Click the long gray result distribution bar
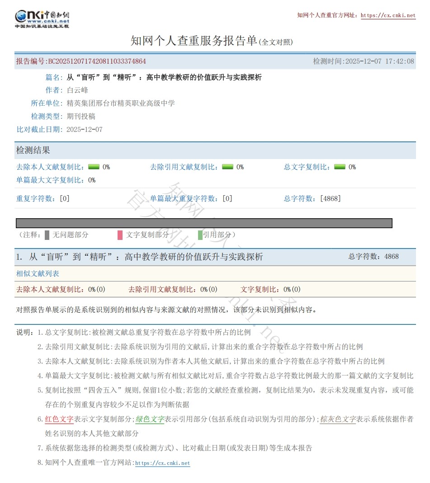The width and height of the screenshot is (430, 483). [x=204, y=223]
